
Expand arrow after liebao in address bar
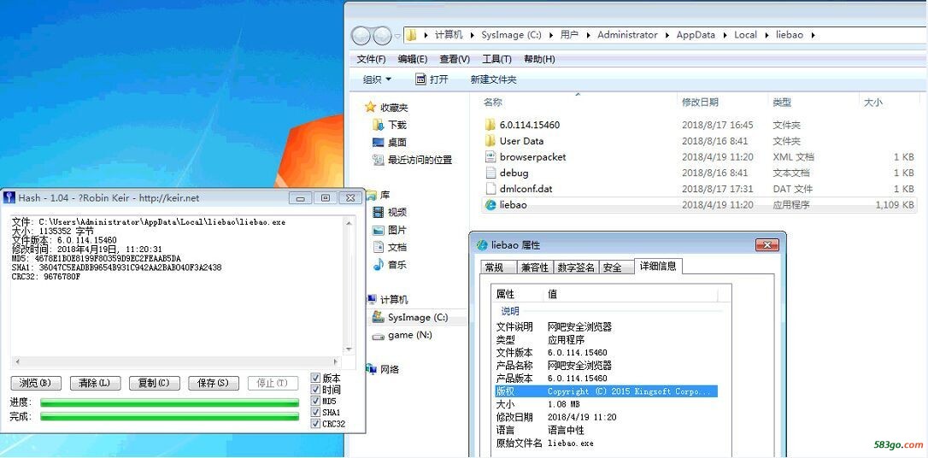[x=813, y=35]
